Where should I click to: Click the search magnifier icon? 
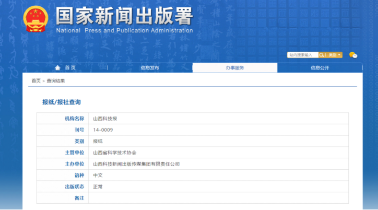point(321,55)
